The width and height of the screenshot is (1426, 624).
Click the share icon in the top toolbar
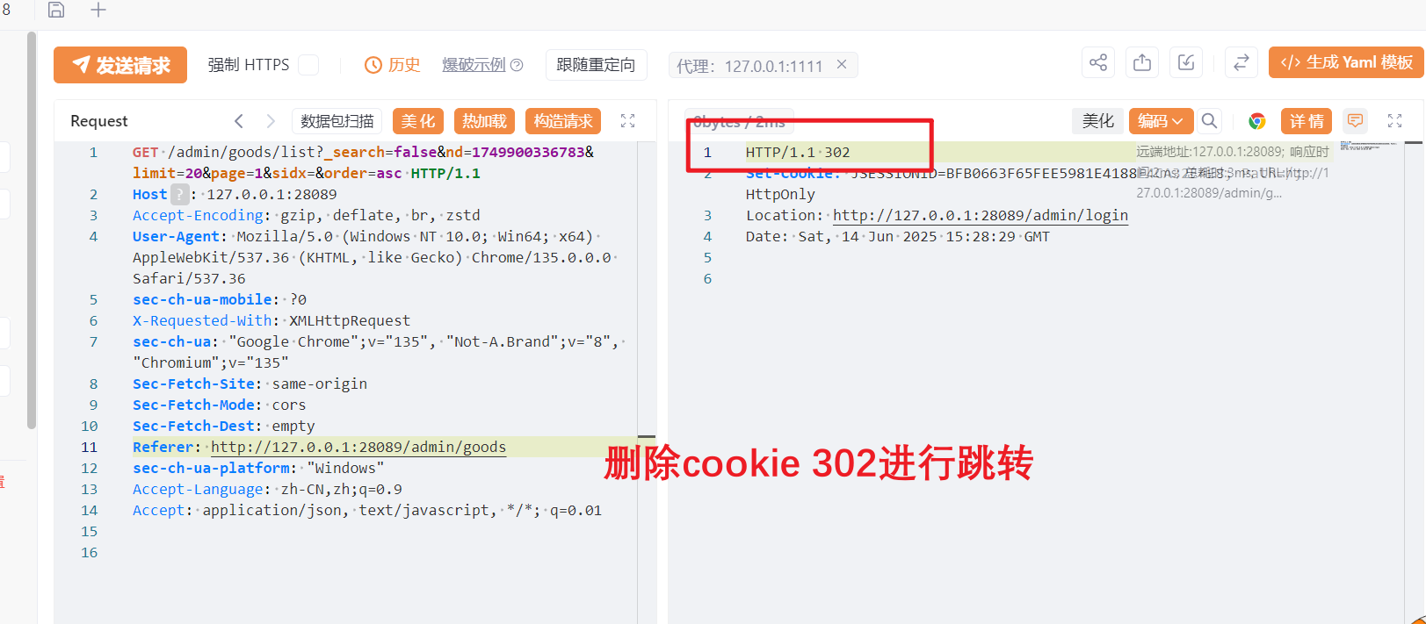[1097, 62]
